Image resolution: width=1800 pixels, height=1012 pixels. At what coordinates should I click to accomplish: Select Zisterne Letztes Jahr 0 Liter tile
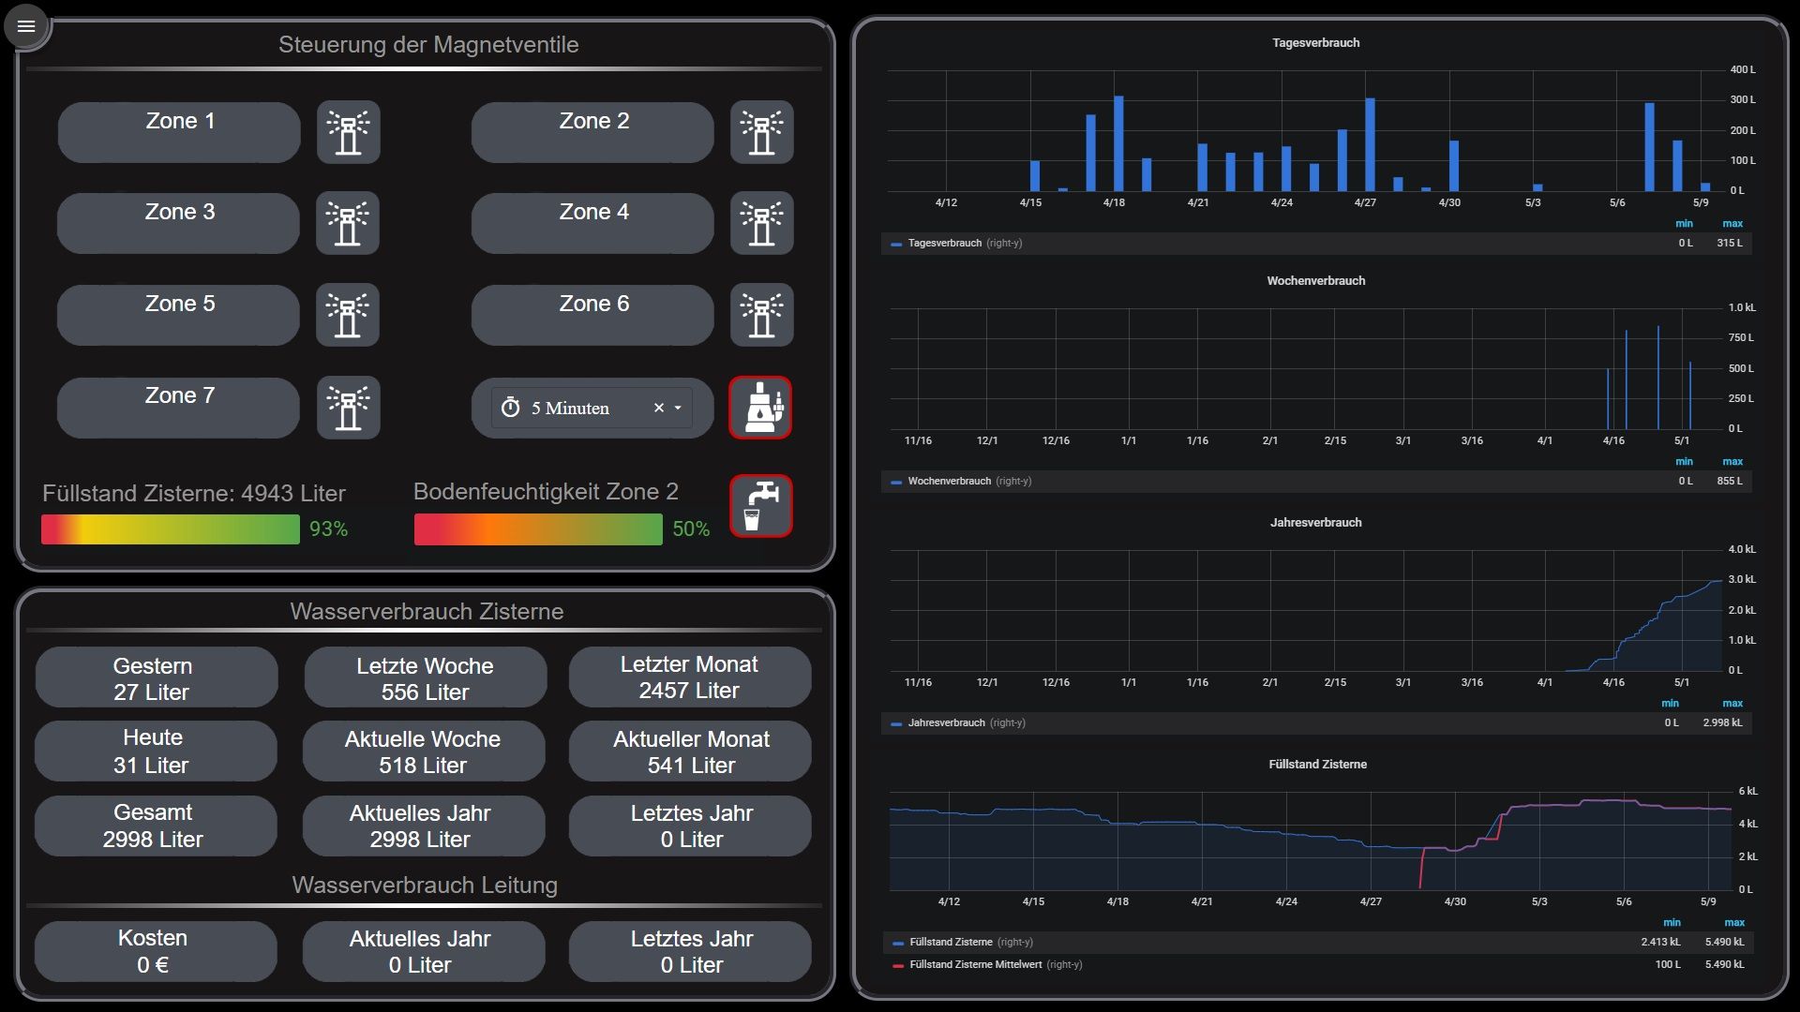(690, 826)
